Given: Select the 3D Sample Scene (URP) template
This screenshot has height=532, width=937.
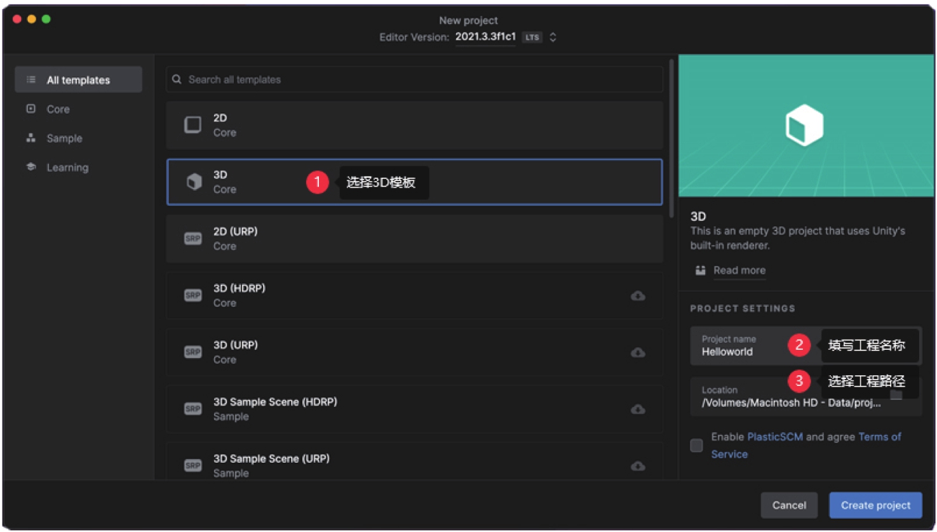Looking at the screenshot, I should (x=414, y=462).
